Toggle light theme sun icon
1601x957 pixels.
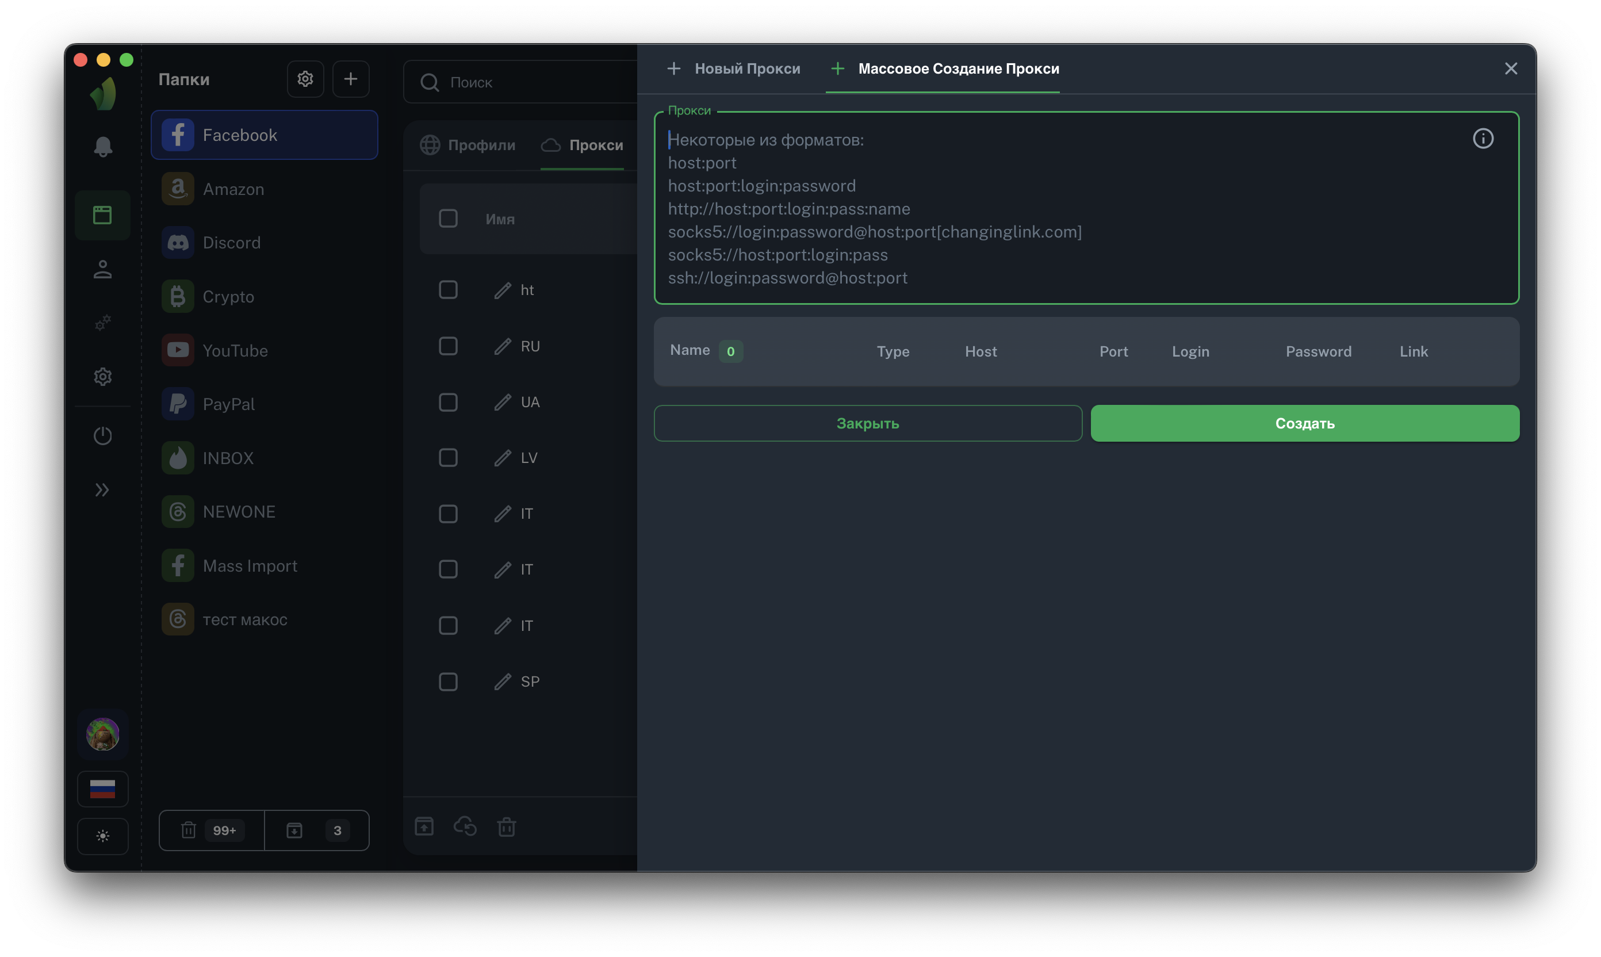point(103,836)
